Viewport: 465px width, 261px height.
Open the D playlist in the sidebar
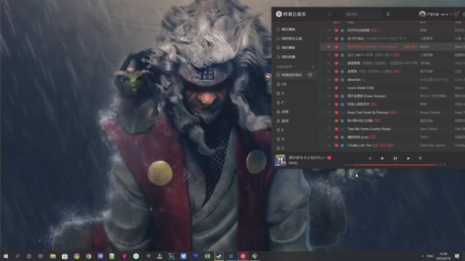(280, 139)
